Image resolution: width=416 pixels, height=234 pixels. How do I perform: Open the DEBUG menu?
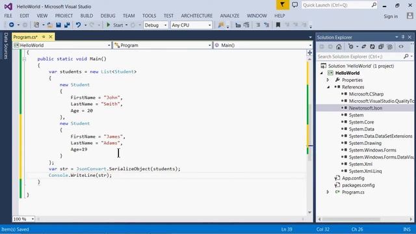coord(108,16)
